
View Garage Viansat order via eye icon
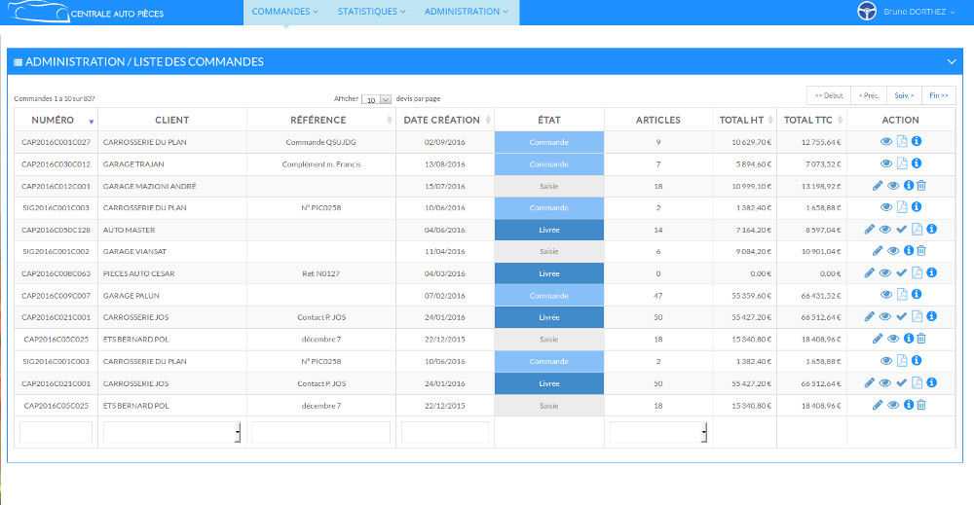[893, 251]
